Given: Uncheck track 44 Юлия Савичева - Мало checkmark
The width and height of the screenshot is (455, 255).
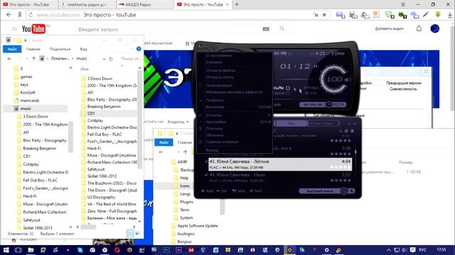Looking at the screenshot, I should point(206,175).
